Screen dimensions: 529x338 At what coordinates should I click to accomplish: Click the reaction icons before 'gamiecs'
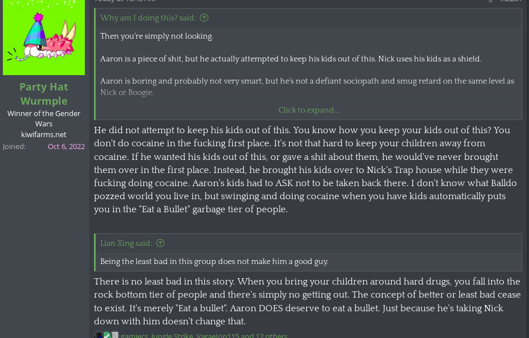click(x=106, y=335)
